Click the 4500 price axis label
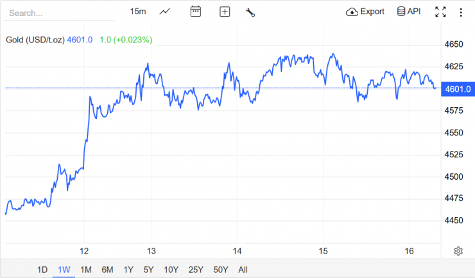 (453, 177)
